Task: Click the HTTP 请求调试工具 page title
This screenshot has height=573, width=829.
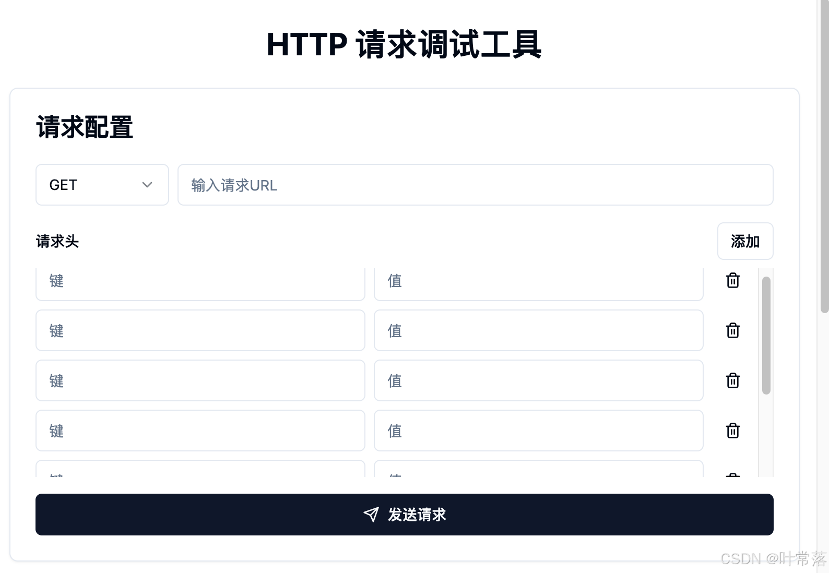Action: [404, 44]
